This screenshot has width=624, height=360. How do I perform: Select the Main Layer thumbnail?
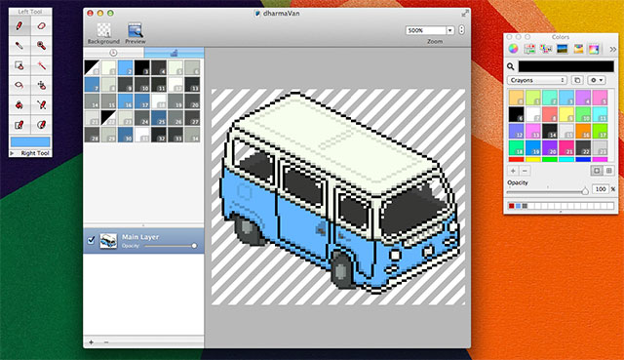[108, 241]
